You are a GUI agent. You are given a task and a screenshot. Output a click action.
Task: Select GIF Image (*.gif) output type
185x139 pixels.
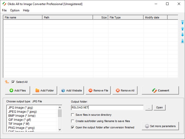tap(32, 120)
